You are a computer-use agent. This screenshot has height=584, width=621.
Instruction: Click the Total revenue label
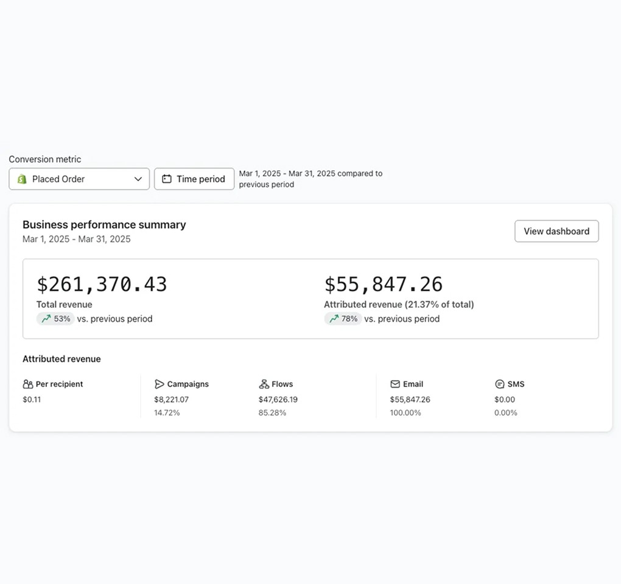[x=64, y=304]
